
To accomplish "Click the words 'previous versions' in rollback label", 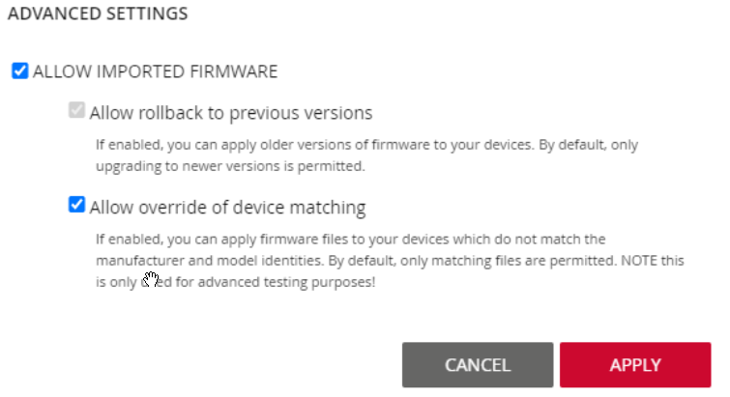I will [x=301, y=113].
